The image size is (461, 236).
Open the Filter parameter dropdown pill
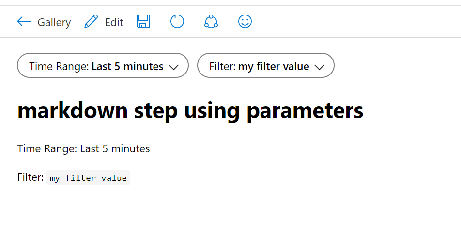[265, 65]
